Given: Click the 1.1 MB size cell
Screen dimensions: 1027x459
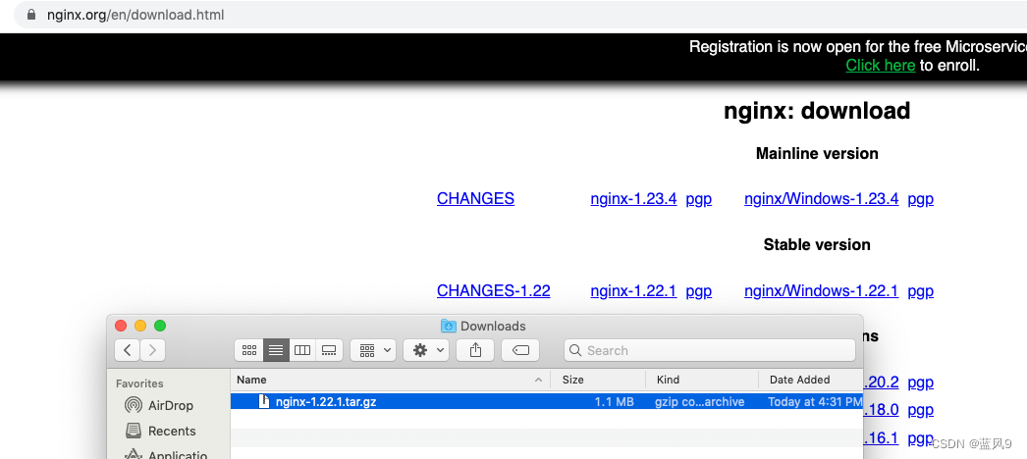Looking at the screenshot, I should pos(614,402).
